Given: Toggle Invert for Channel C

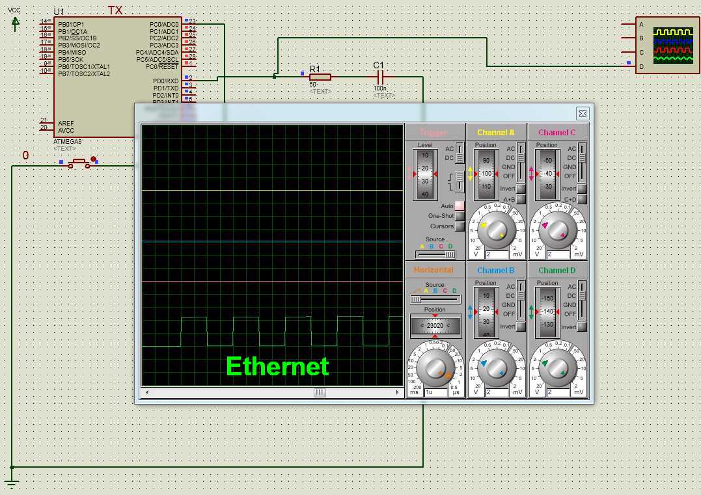Looking at the screenshot, I should [x=582, y=189].
